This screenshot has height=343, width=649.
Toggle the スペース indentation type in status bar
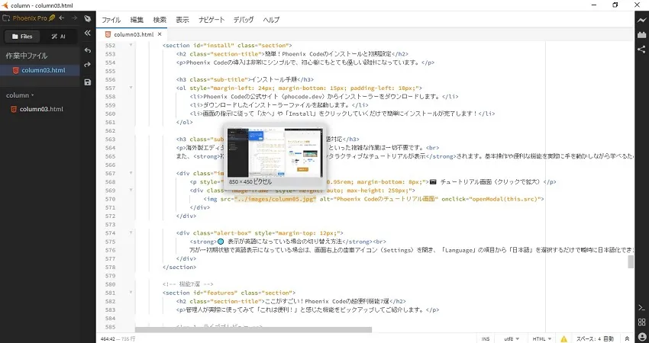586,339
